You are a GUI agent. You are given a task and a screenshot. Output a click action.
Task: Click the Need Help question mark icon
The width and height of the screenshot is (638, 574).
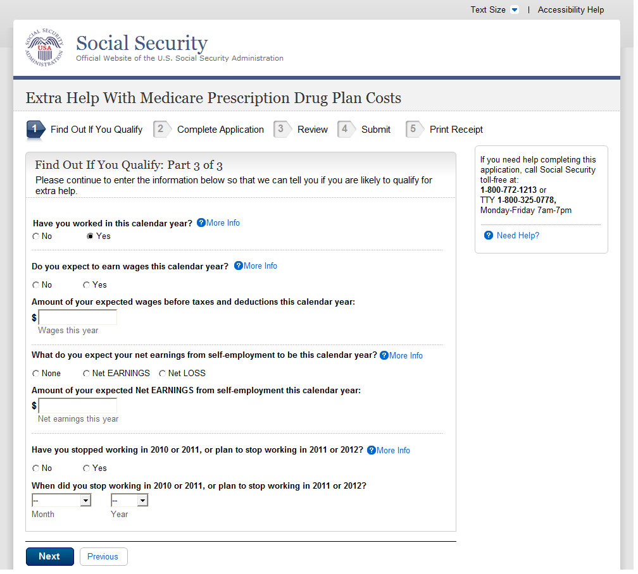[x=489, y=236]
